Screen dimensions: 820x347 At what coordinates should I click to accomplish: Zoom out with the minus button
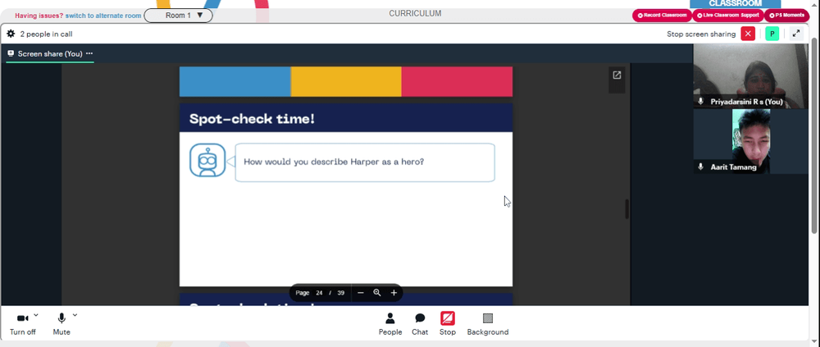point(360,293)
